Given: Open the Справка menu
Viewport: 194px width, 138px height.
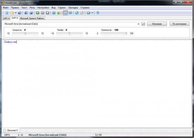Looking at the screenshot, I should [85, 8].
